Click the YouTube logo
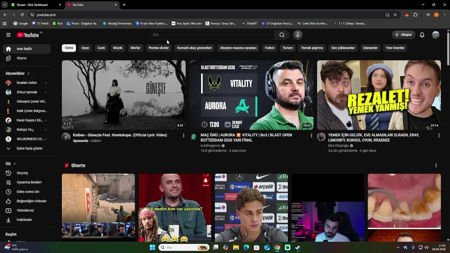This screenshot has height=253, width=450. [x=28, y=35]
